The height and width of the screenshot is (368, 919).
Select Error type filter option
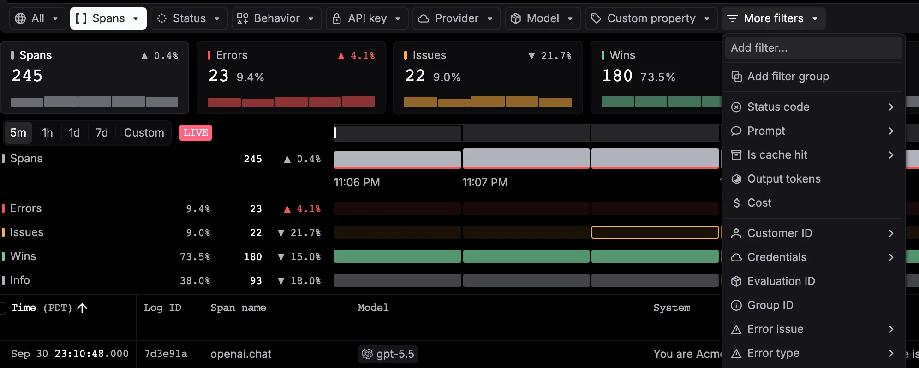pos(813,353)
